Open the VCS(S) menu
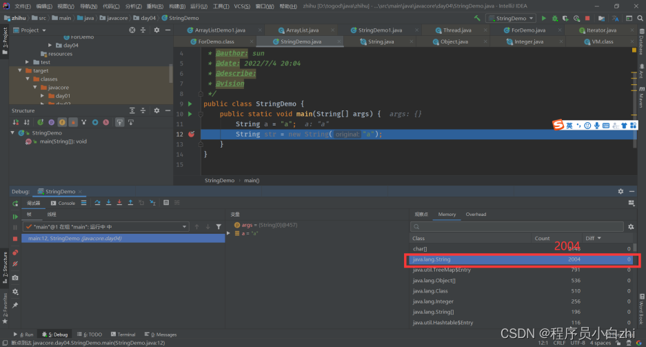This screenshot has width=646, height=347. point(242,6)
